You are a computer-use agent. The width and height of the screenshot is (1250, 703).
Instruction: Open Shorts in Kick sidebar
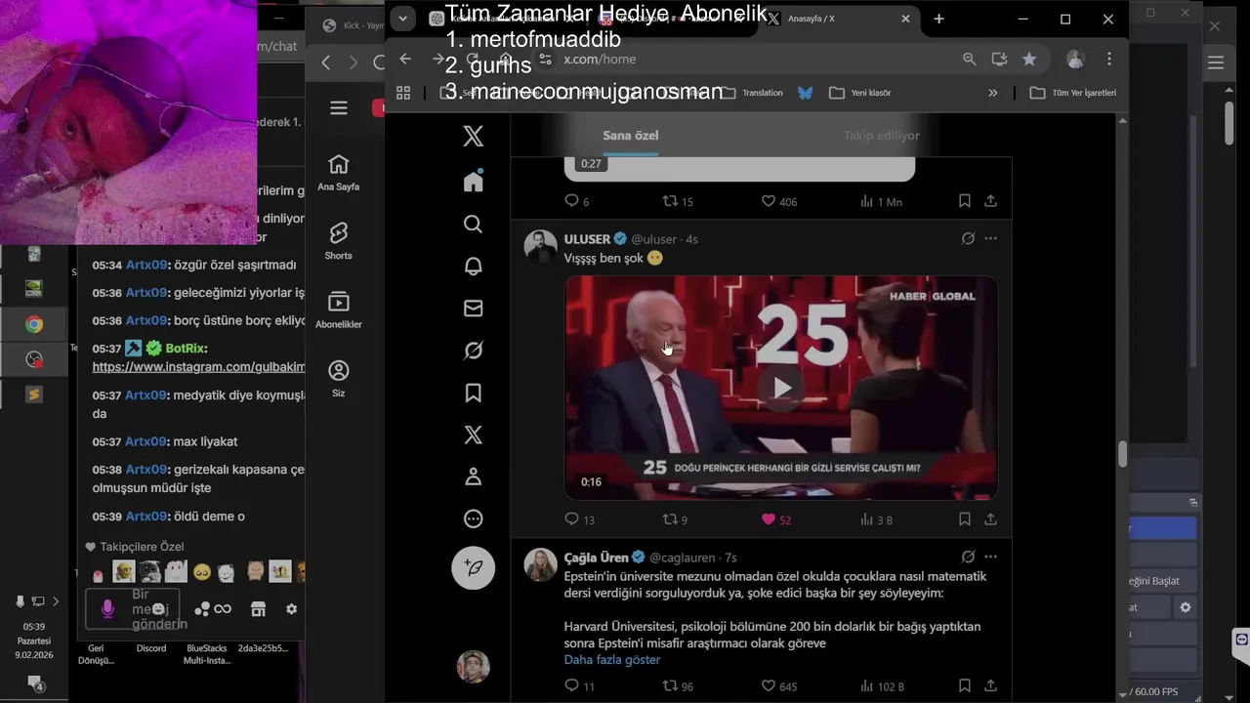[x=339, y=241]
